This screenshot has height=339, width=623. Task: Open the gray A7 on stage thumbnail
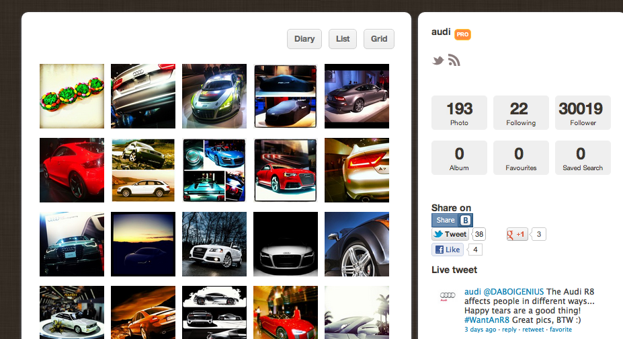(x=357, y=96)
